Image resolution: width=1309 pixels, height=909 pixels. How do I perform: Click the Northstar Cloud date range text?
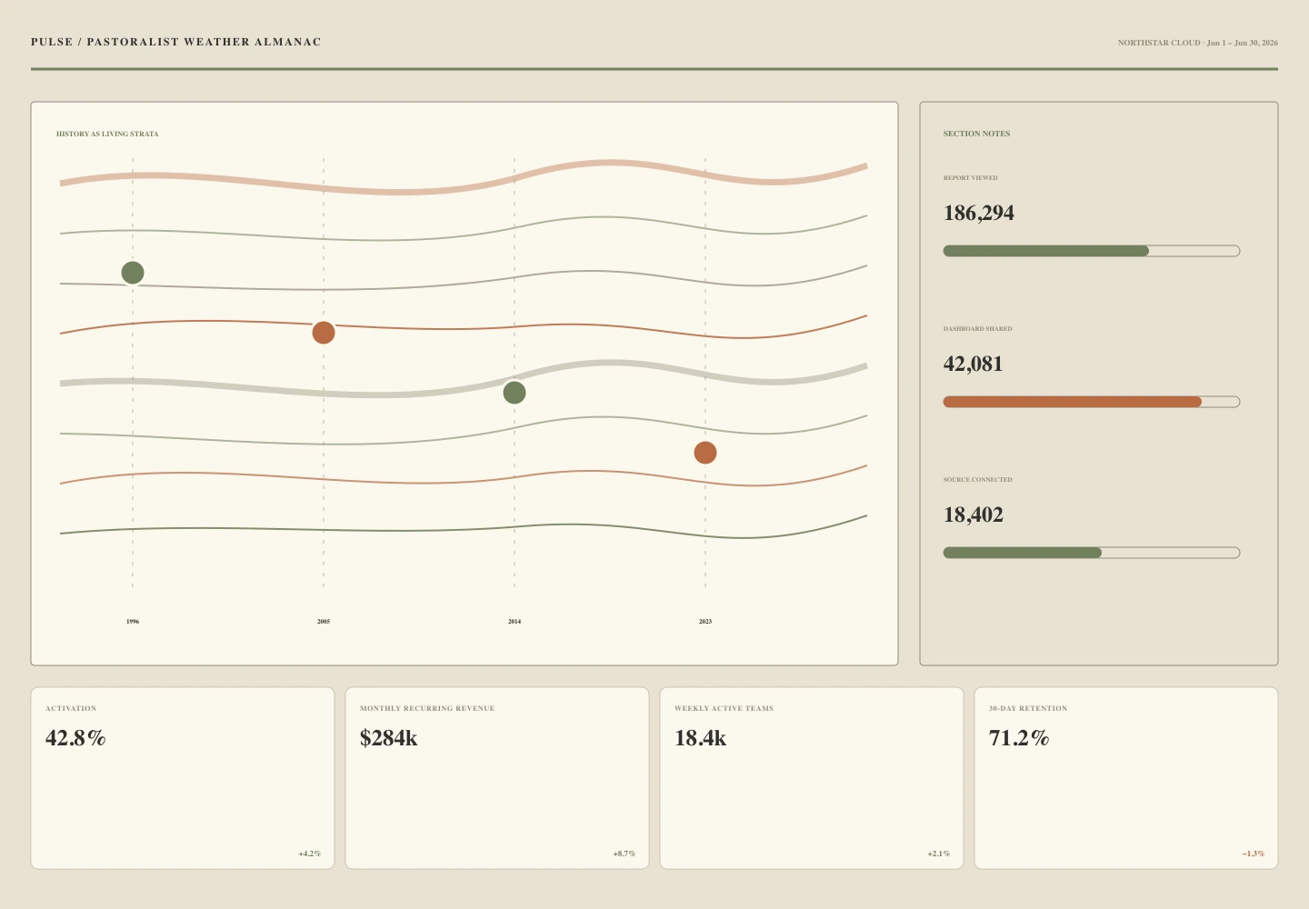(x=1198, y=43)
